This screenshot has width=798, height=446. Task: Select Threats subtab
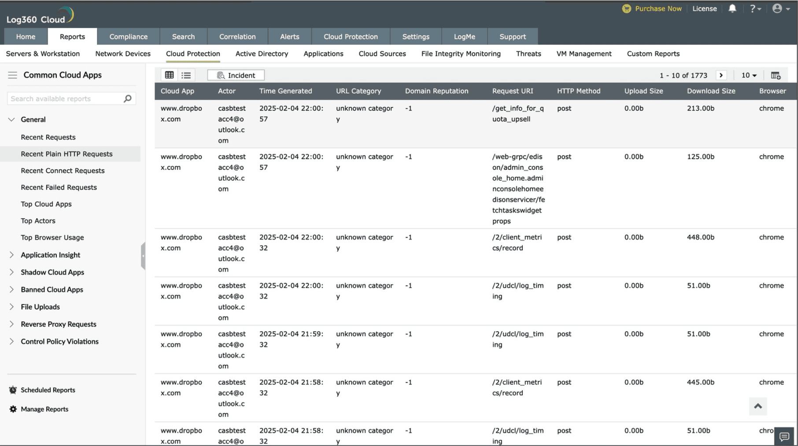[x=528, y=54]
